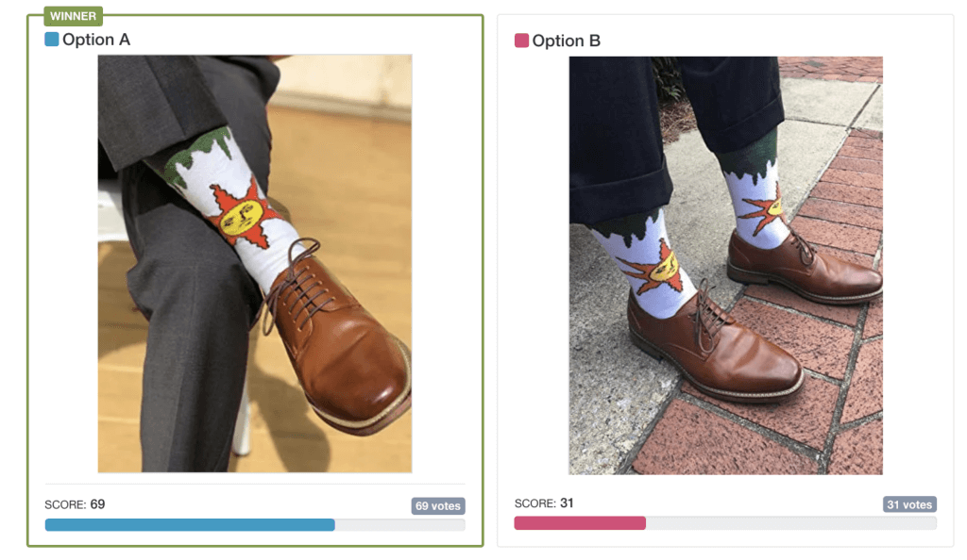
Task: Open the Option A sock photo
Action: [255, 263]
